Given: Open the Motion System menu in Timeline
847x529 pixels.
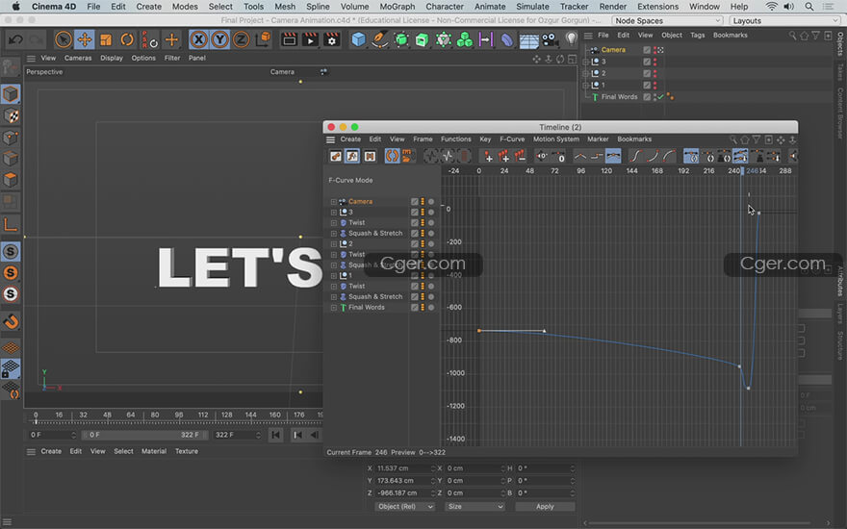Looking at the screenshot, I should pos(556,139).
